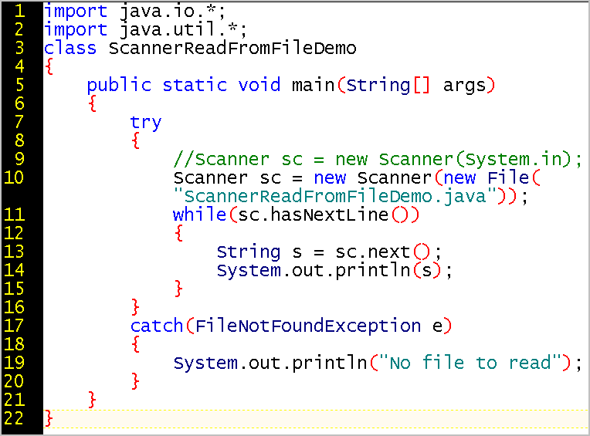Click the text 'java.io.*;' on line 1
Viewport: 590px width, 436px height.
[173, 12]
